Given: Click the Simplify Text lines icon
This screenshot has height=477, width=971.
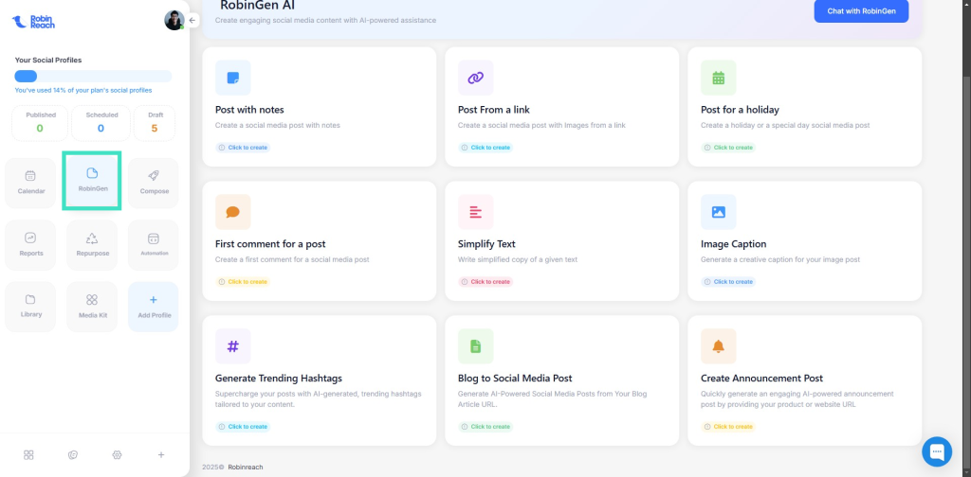Looking at the screenshot, I should (x=476, y=212).
